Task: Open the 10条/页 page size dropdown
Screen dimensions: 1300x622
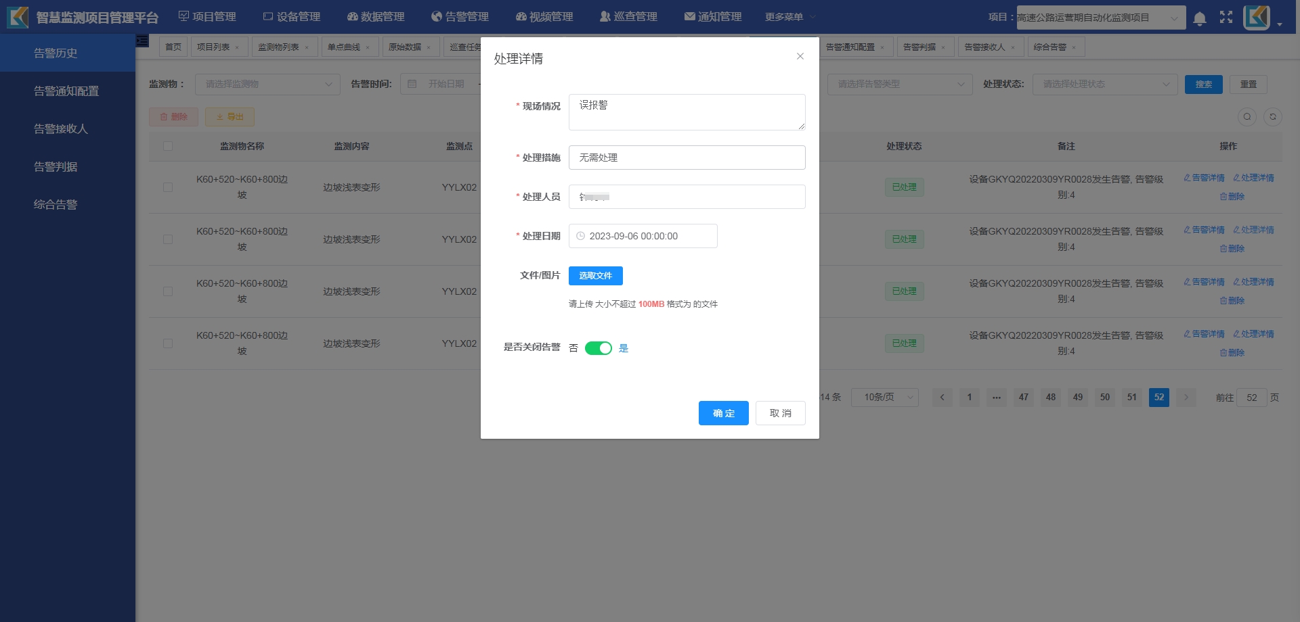Action: point(884,398)
